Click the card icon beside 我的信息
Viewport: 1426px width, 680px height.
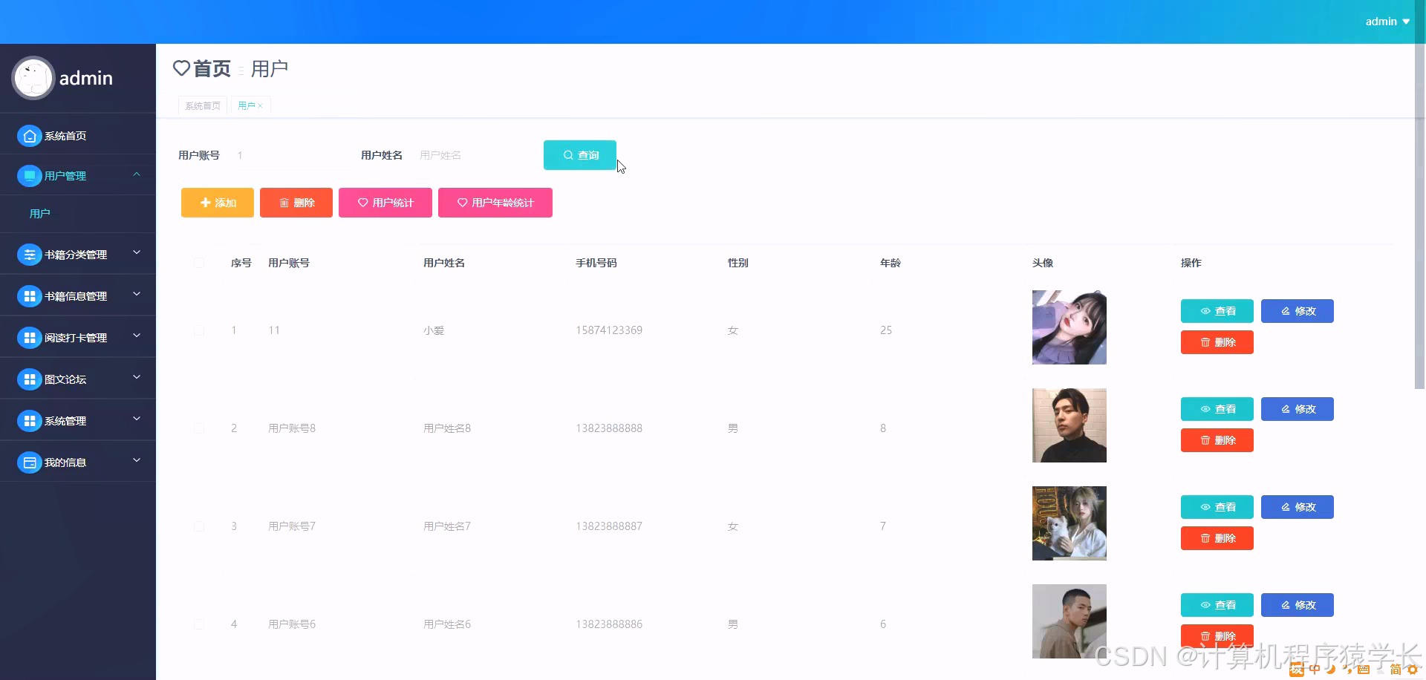[x=29, y=462]
